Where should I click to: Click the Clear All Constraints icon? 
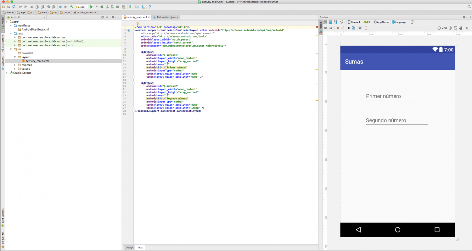coord(337,28)
